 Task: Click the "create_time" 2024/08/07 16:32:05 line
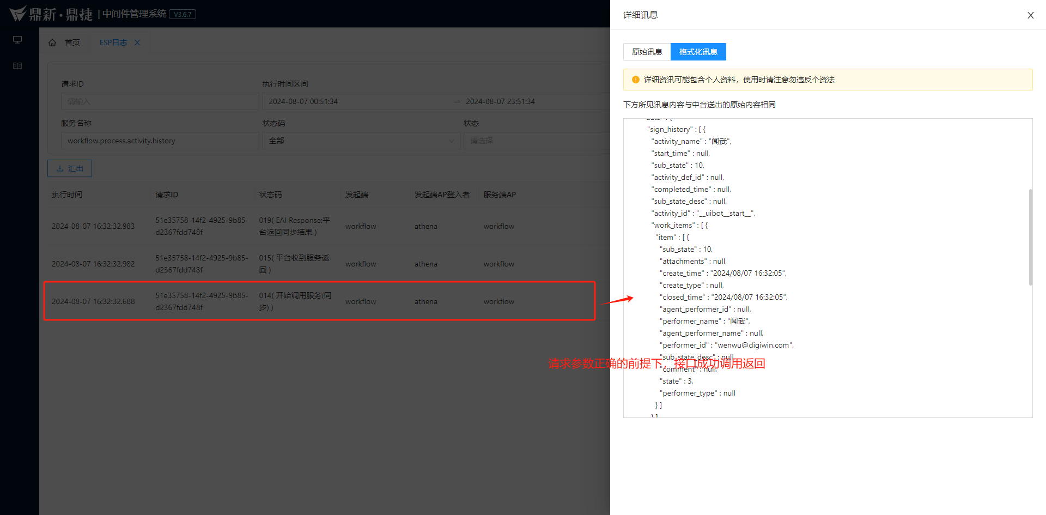[723, 273]
